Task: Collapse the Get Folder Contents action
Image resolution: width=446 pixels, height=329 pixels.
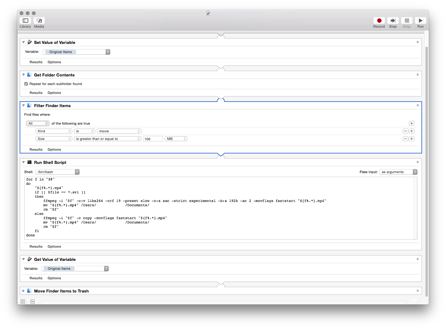Action: coord(23,75)
